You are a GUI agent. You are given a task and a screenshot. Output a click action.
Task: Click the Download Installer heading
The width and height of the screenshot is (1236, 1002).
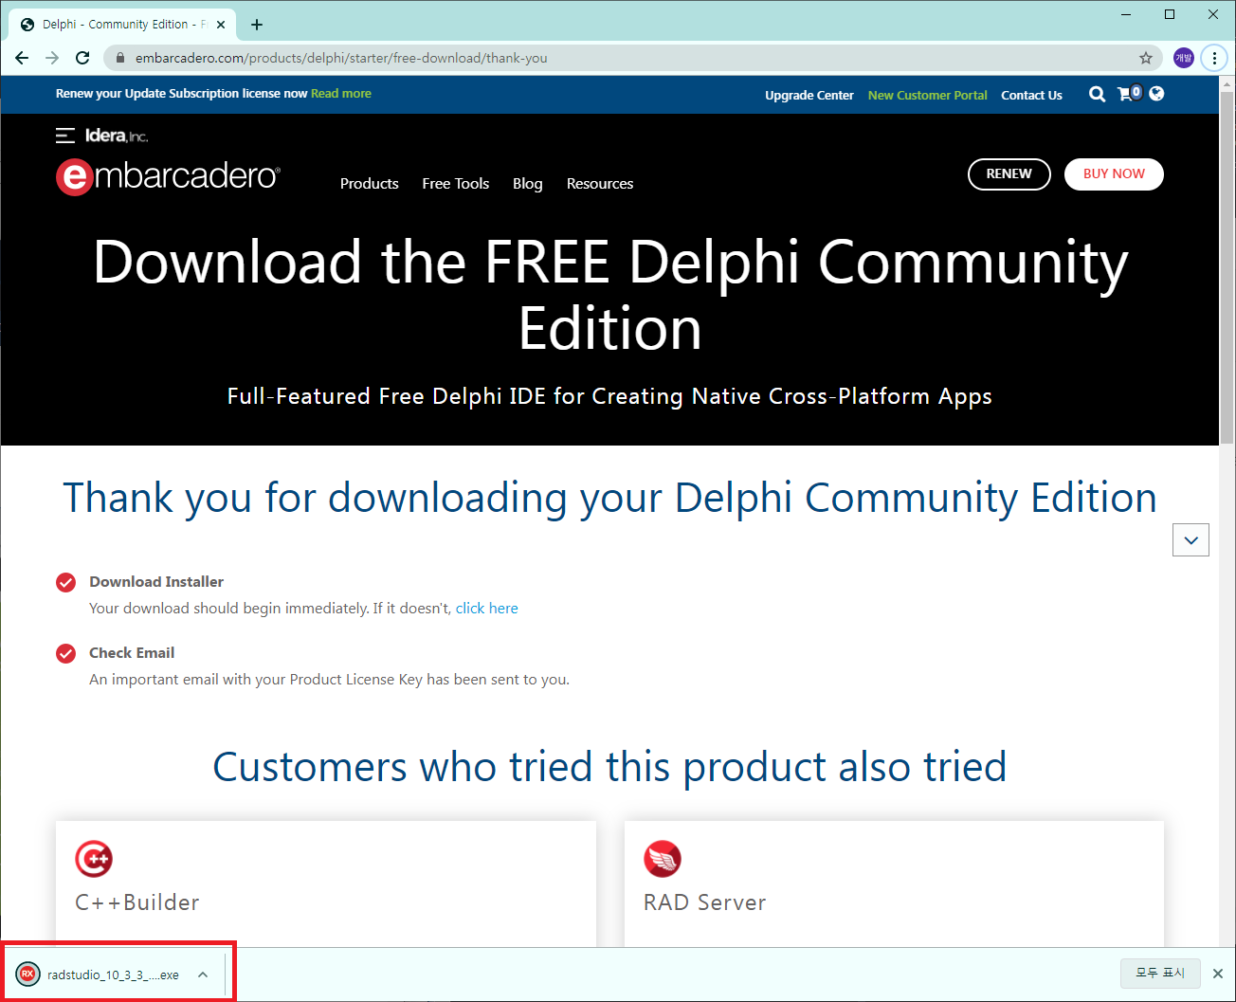156,582
